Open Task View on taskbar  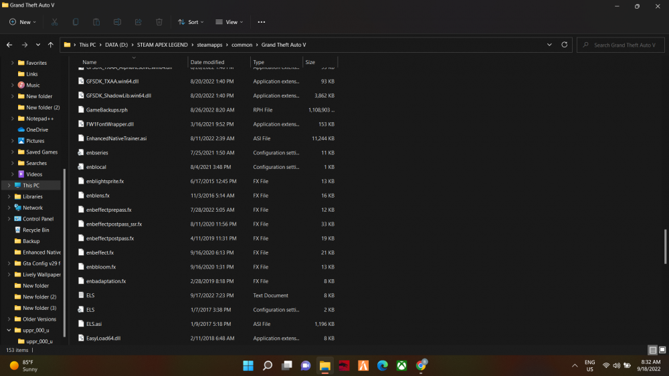[287, 365]
